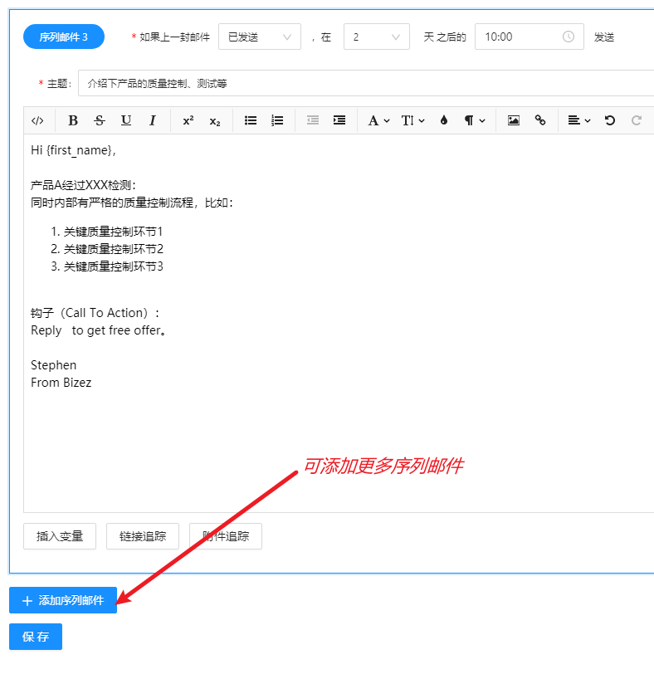Open the text color picker droplet

(444, 120)
